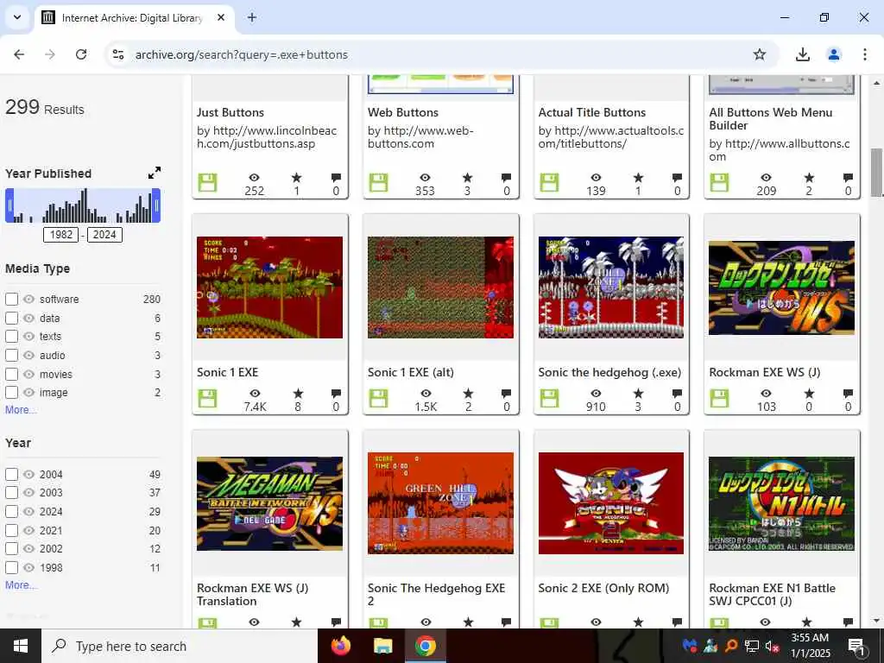The image size is (884, 663).
Task: Check the texts media type checkbox
Action: tap(11, 337)
